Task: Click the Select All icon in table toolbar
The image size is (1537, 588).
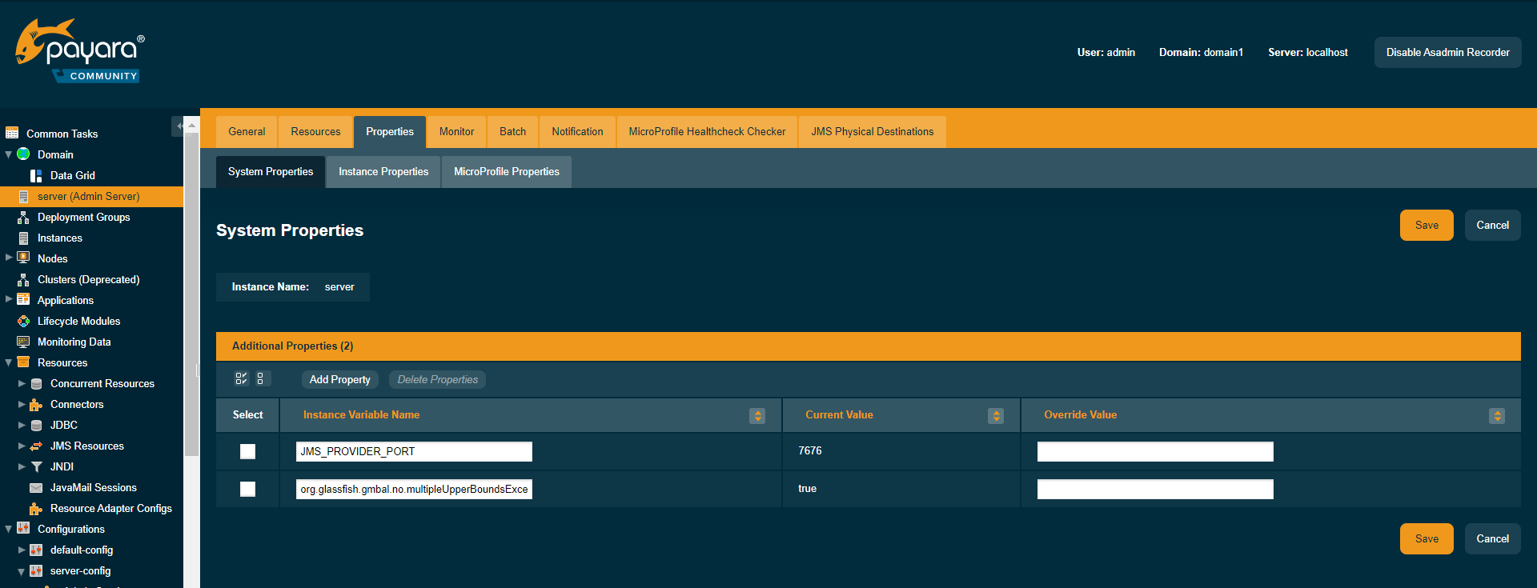Action: [x=241, y=379]
